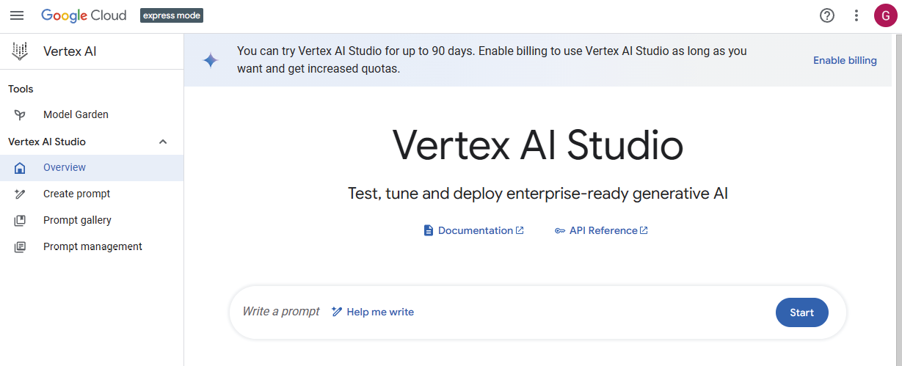Focus the Write a prompt field
902x366 pixels.
coord(281,312)
